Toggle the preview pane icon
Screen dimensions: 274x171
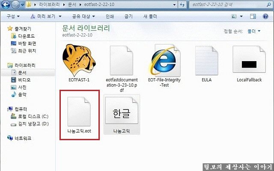[253, 16]
